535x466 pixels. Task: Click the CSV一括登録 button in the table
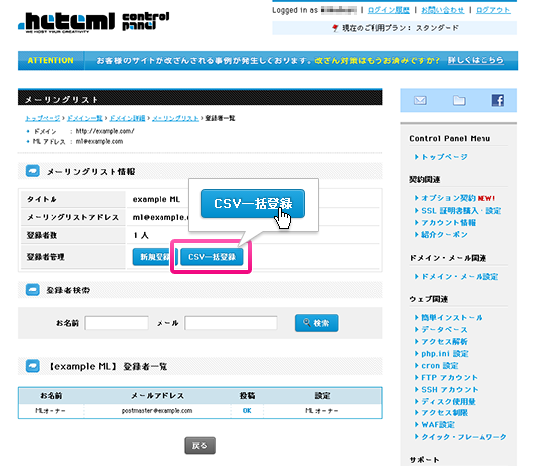[x=212, y=257]
